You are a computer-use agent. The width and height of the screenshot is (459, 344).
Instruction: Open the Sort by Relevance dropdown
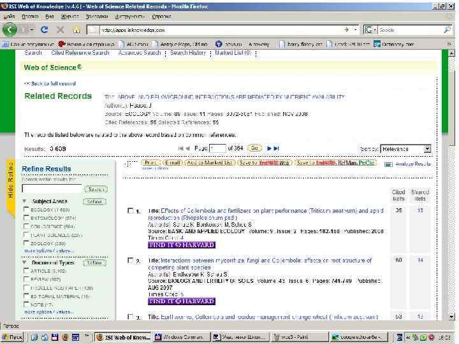coord(405,149)
